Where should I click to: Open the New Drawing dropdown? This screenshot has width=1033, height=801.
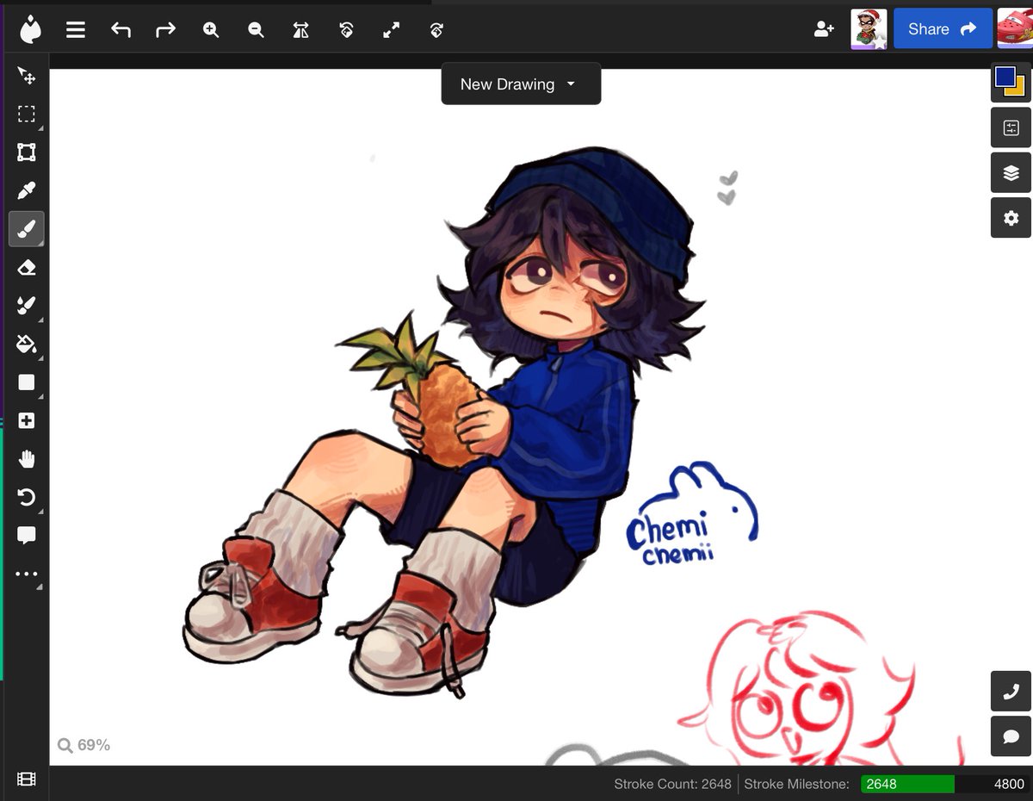click(x=521, y=84)
